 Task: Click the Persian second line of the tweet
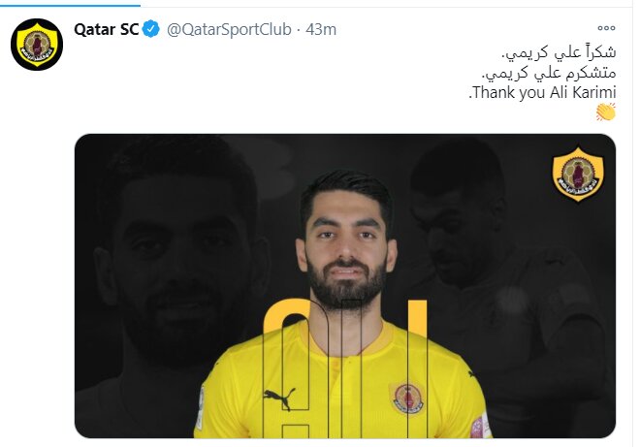point(549,73)
